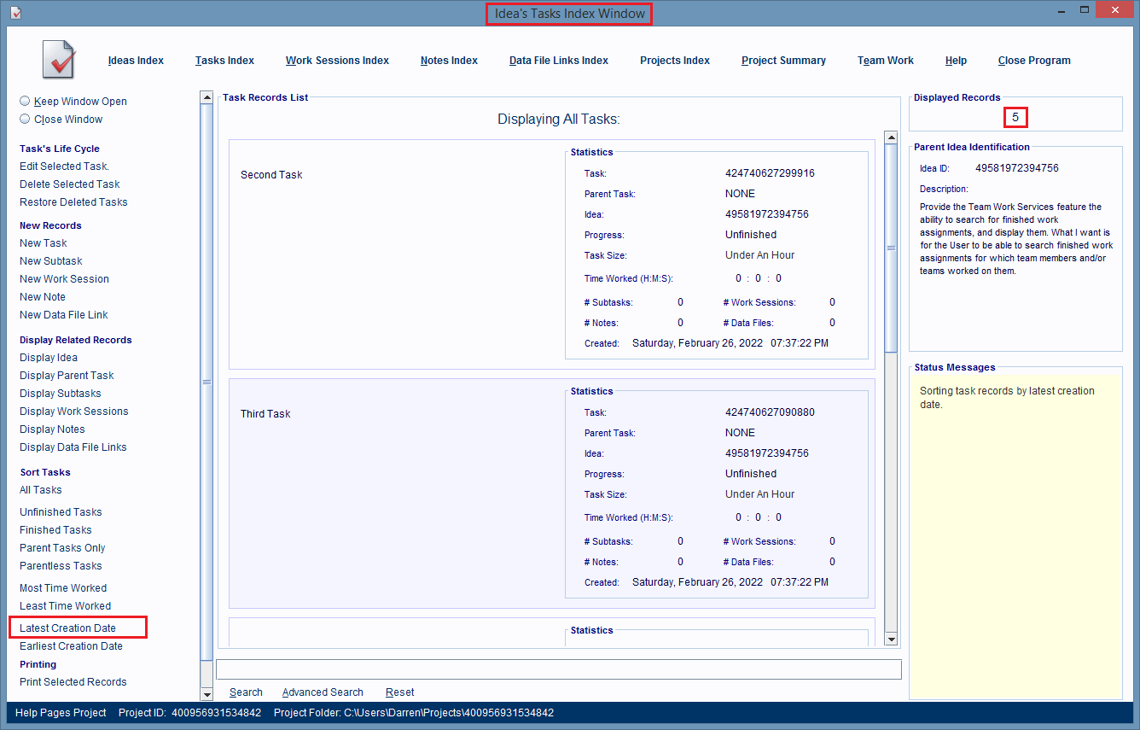The width and height of the screenshot is (1140, 730).
Task: Open the Data File Links Index menu
Action: coord(559,61)
